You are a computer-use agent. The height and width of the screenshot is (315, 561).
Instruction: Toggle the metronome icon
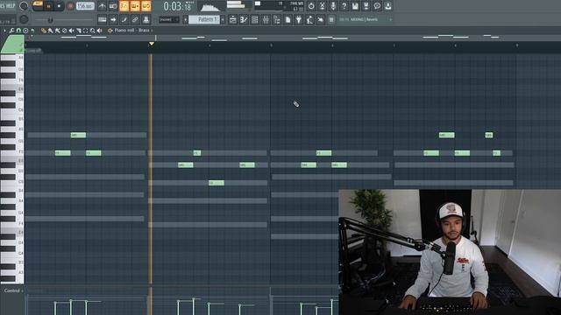(x=102, y=6)
